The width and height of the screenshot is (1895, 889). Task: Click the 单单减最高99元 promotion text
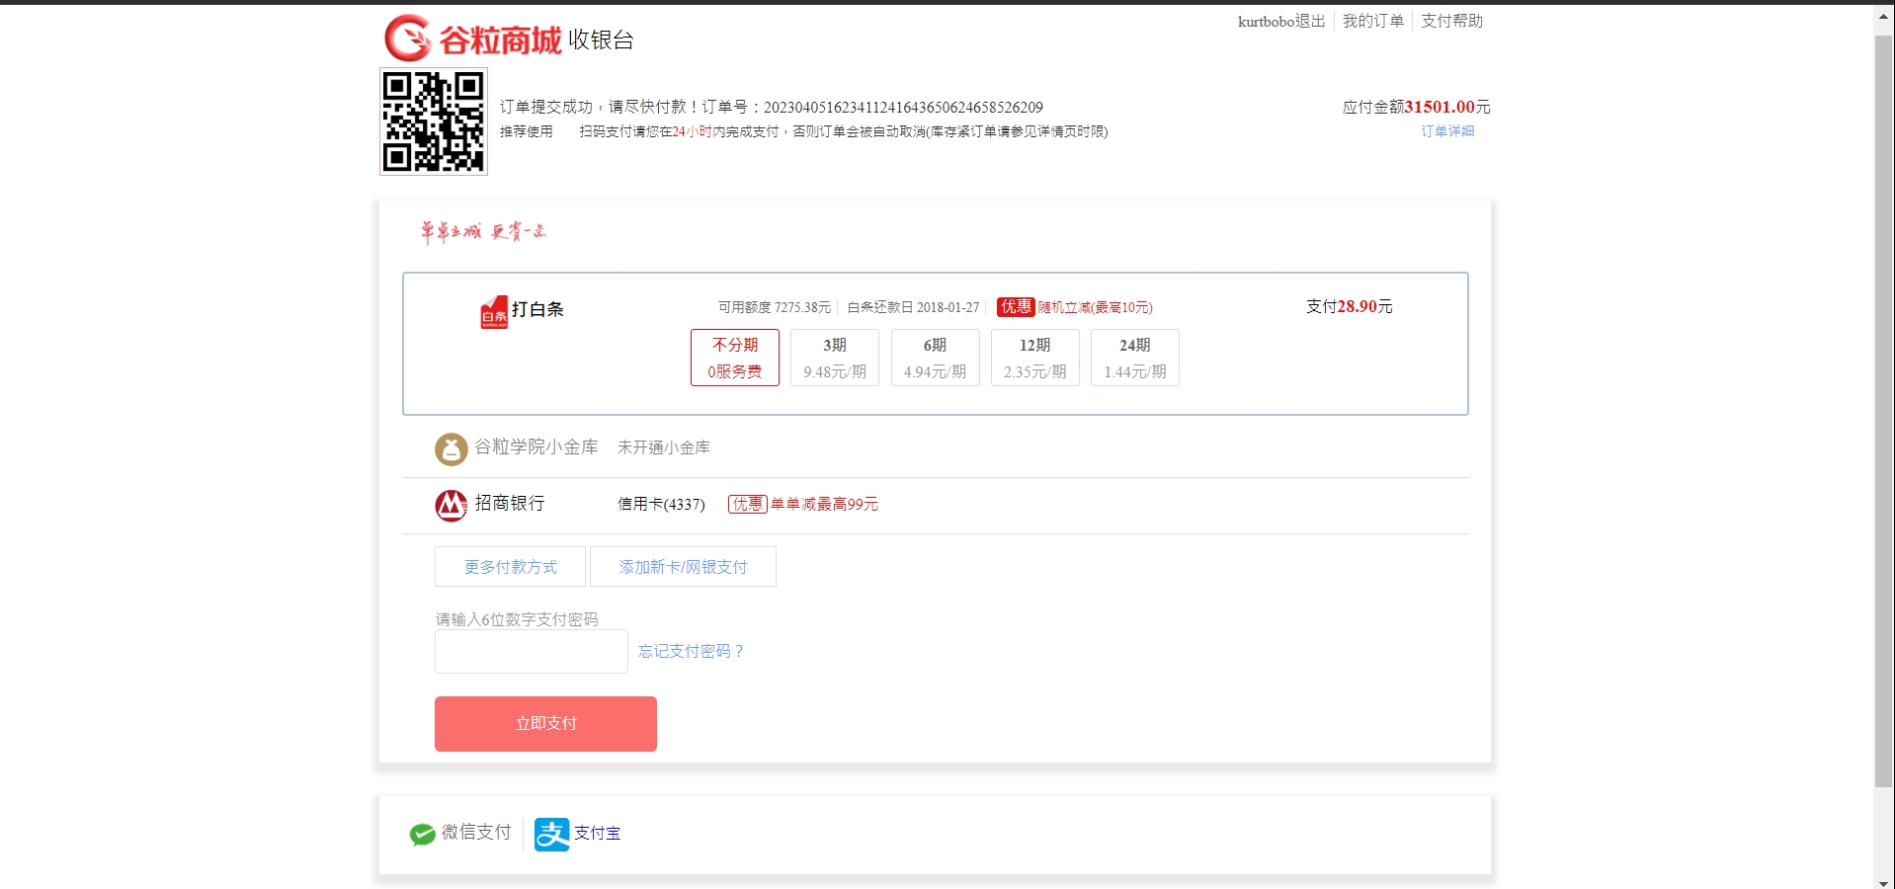[824, 505]
